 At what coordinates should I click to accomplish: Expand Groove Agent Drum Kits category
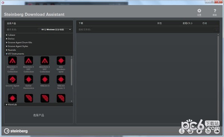19,42
